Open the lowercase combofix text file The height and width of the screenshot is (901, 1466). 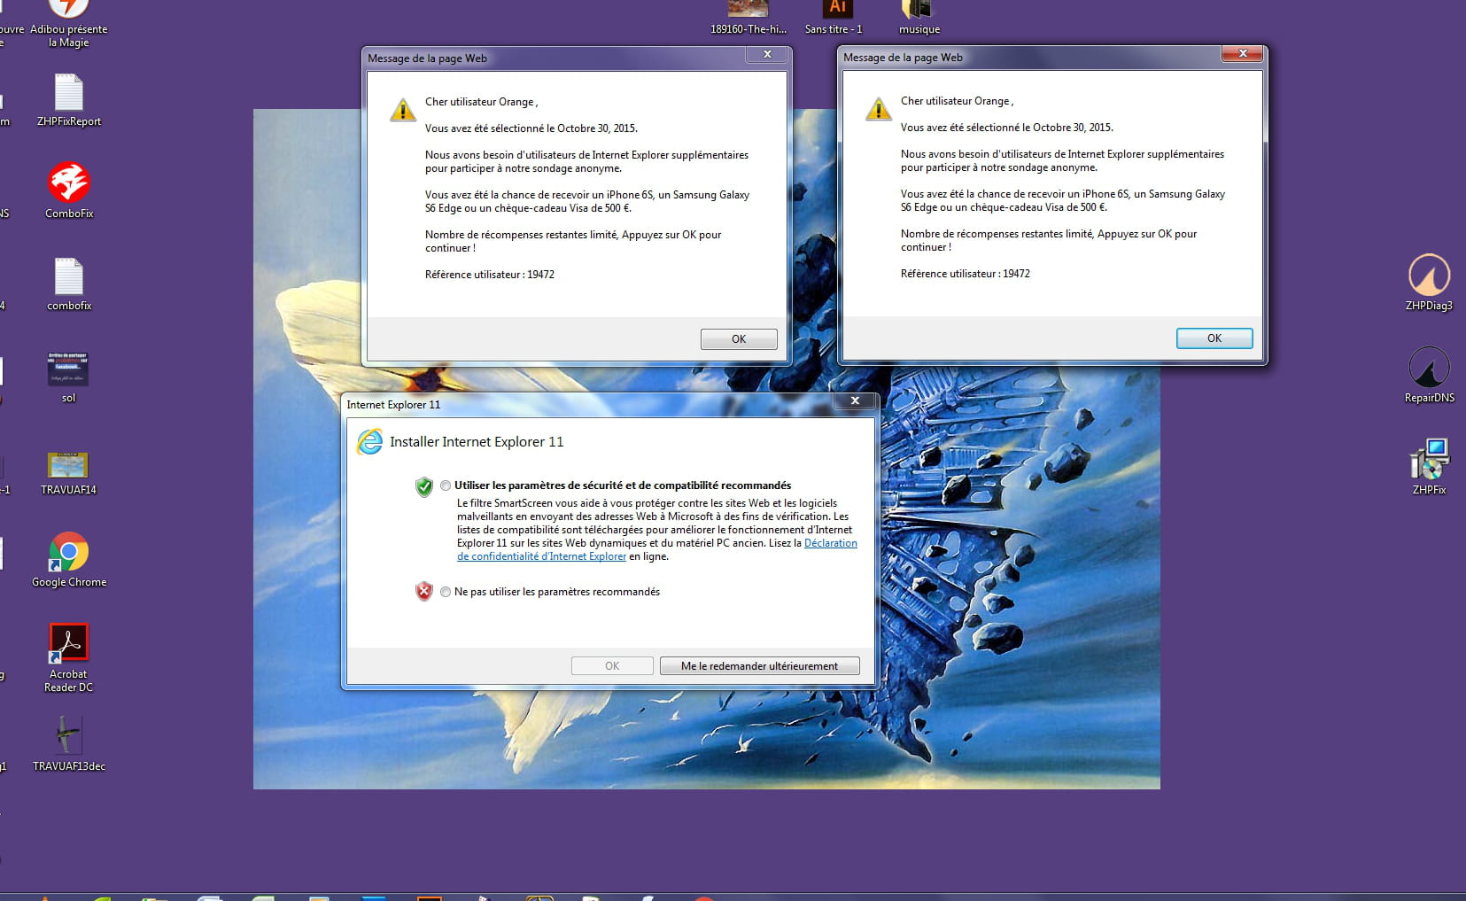69,277
